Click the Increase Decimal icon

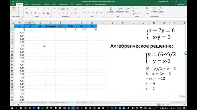[x=97, y=13]
